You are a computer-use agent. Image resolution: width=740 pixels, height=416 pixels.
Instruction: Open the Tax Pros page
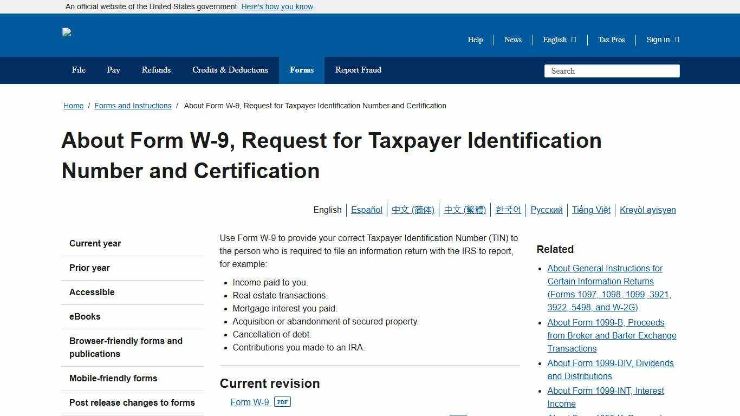pyautogui.click(x=611, y=40)
